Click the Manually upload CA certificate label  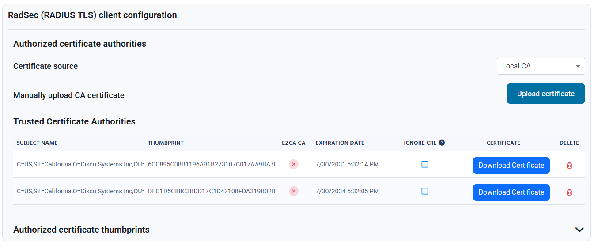pos(69,95)
